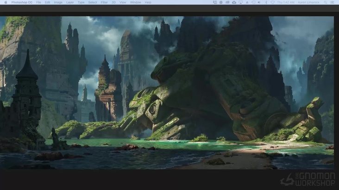The width and height of the screenshot is (339, 190).
Task: Click the clock showing Thu 1:42 AM
Action: [x=286, y=2]
